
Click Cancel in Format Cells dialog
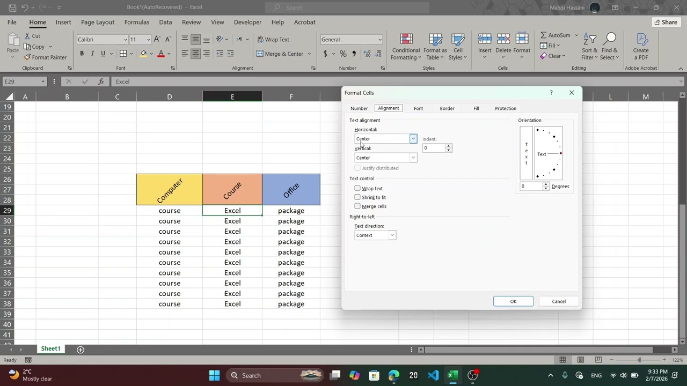[x=559, y=301]
